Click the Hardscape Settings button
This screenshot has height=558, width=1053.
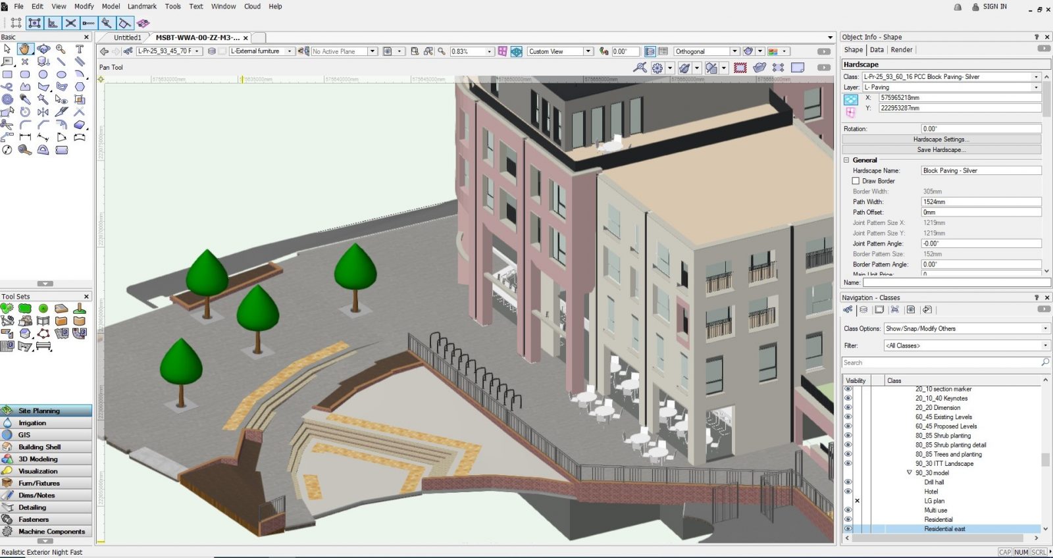940,139
